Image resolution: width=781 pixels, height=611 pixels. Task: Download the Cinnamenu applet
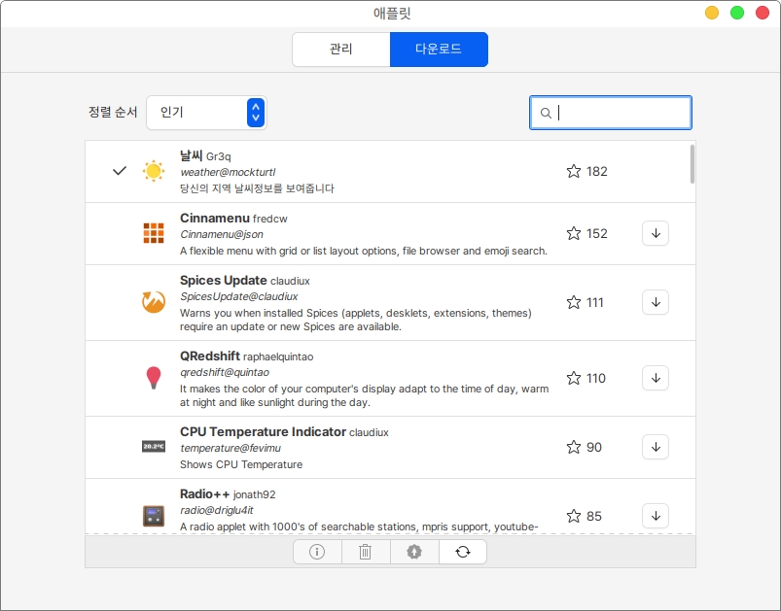(x=655, y=233)
